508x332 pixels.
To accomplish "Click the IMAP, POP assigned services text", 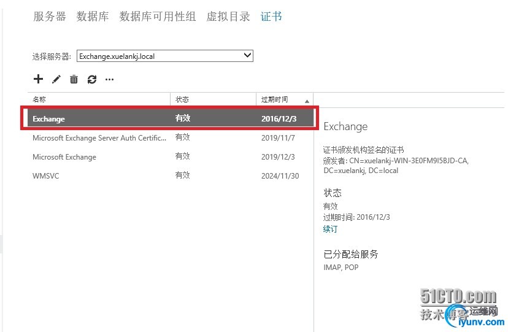I will tap(341, 267).
